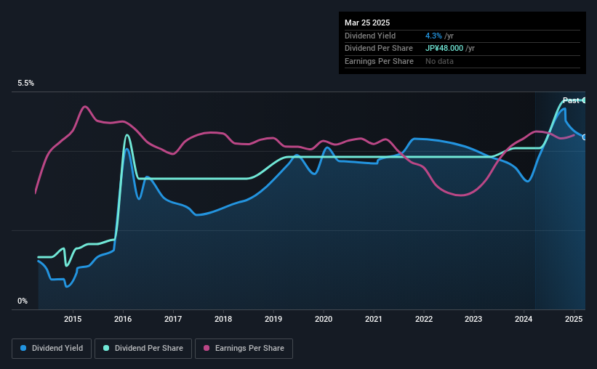The height and width of the screenshot is (369, 597).
Task: Click the 2025 year label on x-axis
Action: 574,319
